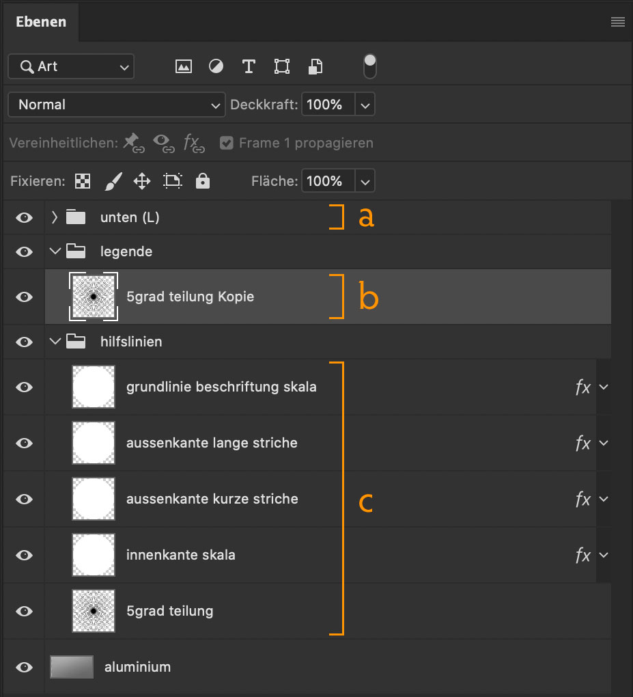Expand the unten (L) group
The height and width of the screenshot is (697, 633).
(54, 217)
